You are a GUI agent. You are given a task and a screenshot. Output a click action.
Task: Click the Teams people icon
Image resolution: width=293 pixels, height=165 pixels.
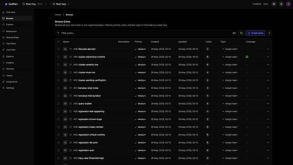(x=4, y=76)
